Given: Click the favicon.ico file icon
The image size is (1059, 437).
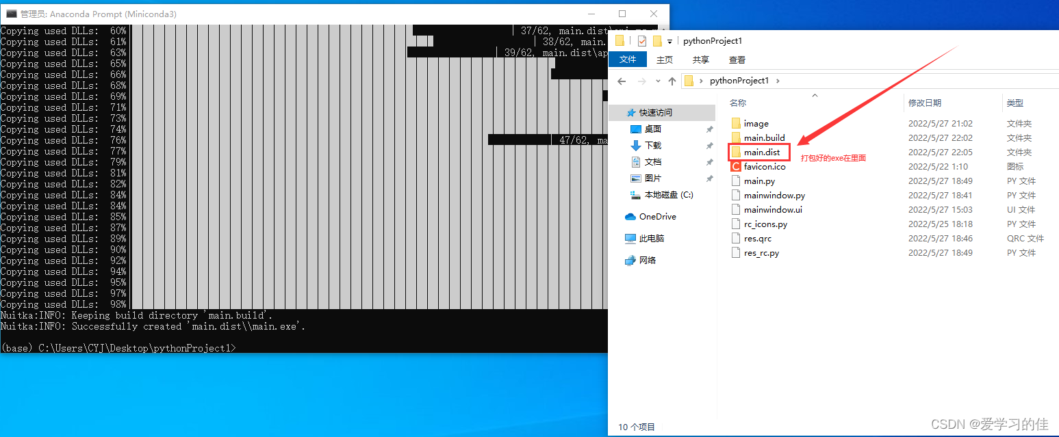Looking at the screenshot, I should click(736, 166).
